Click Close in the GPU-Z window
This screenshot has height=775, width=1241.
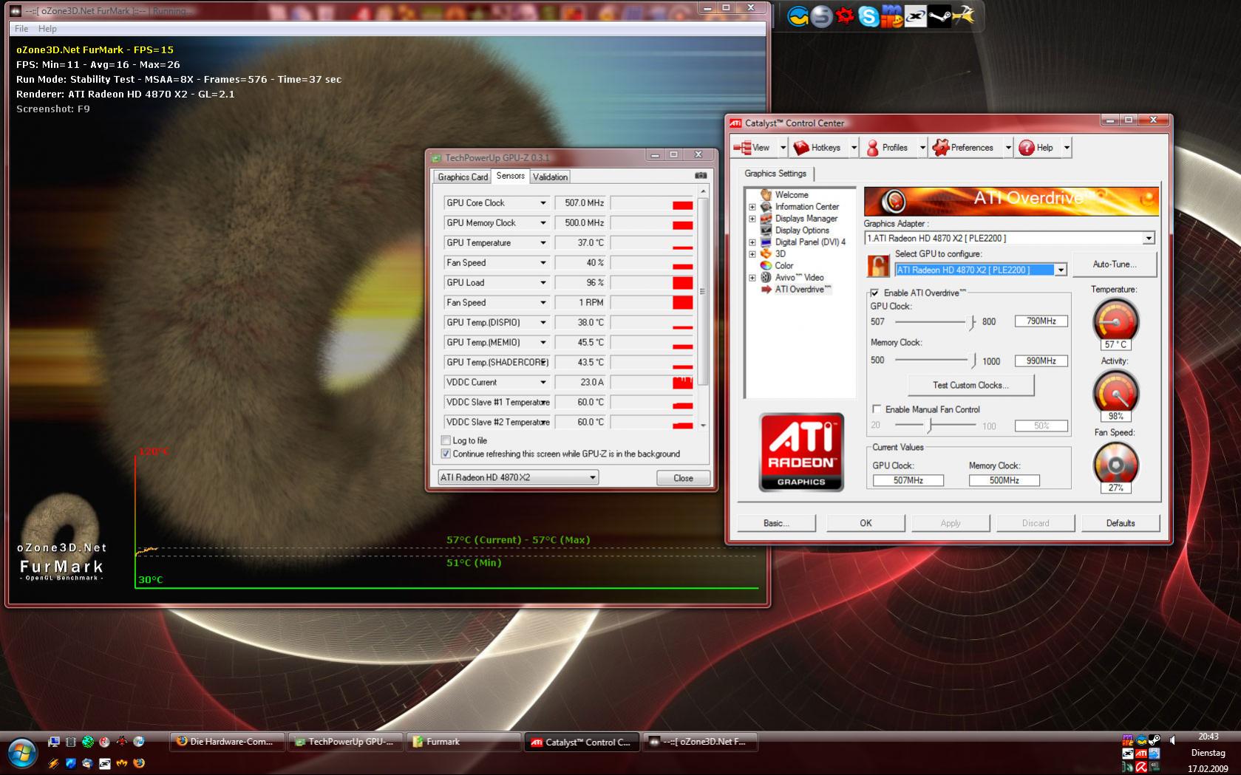click(684, 478)
